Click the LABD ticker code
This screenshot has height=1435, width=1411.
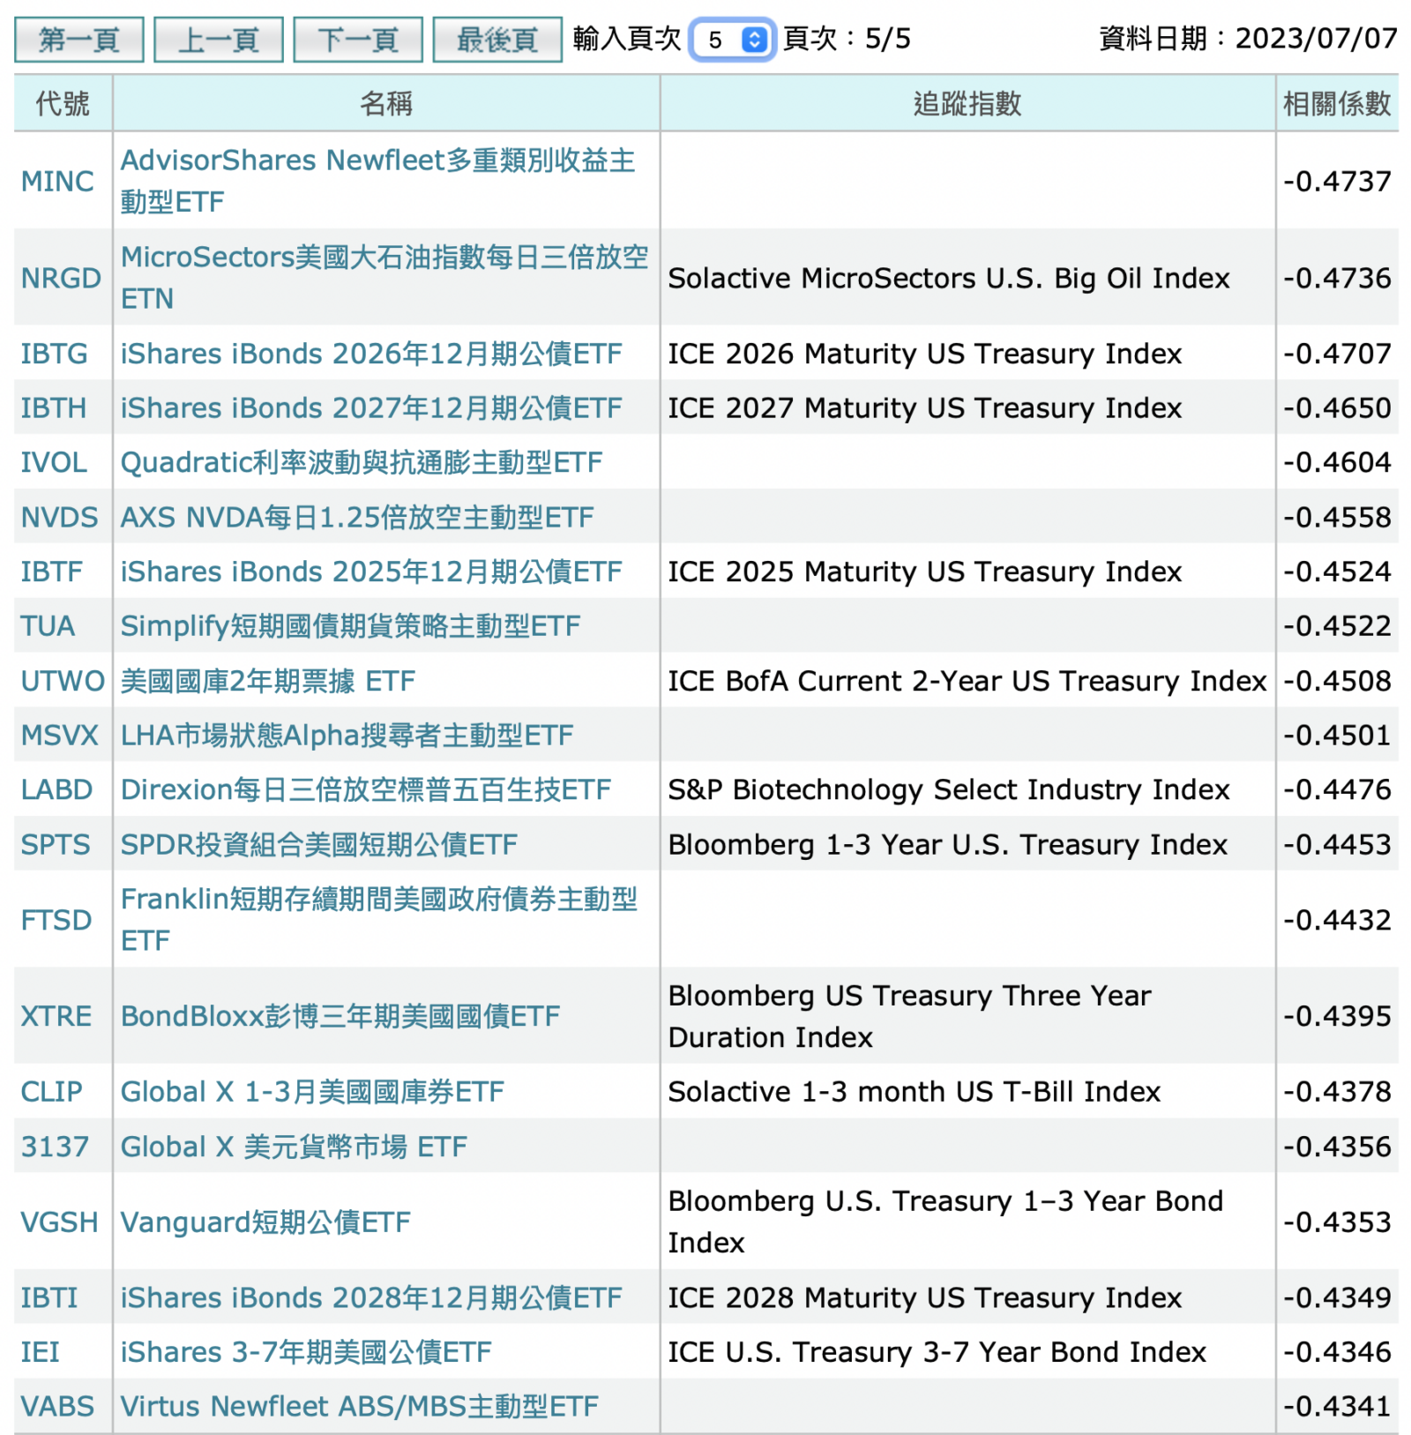pyautogui.click(x=56, y=789)
